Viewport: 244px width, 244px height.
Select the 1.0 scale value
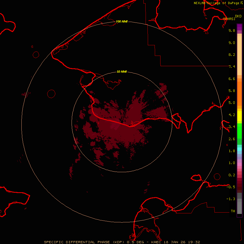pyautogui.click(x=232, y=163)
